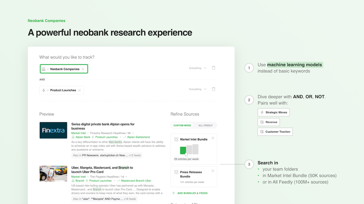The height and width of the screenshot is (204, 364).
Task: Click 141 articles per week label
Action: tap(192, 182)
